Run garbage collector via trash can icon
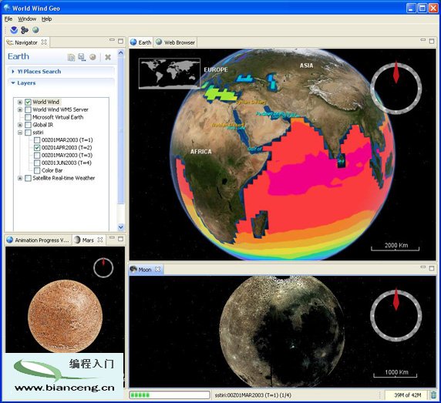This screenshot has height=403, width=441. click(x=433, y=395)
